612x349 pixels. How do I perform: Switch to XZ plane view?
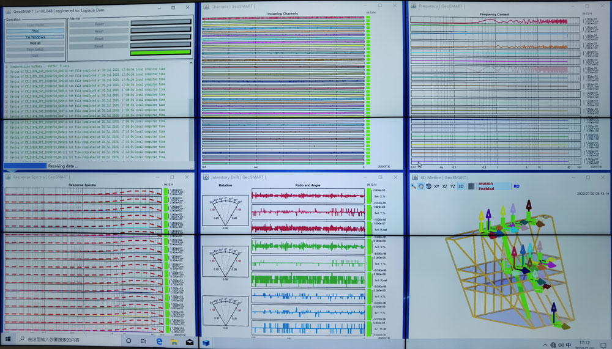coord(445,186)
